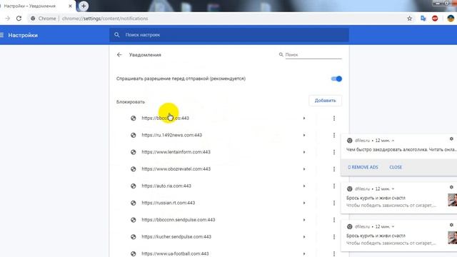Click magnifier icon in Поиск настроек bar
Screen dimensions: 457x257
click(117, 35)
